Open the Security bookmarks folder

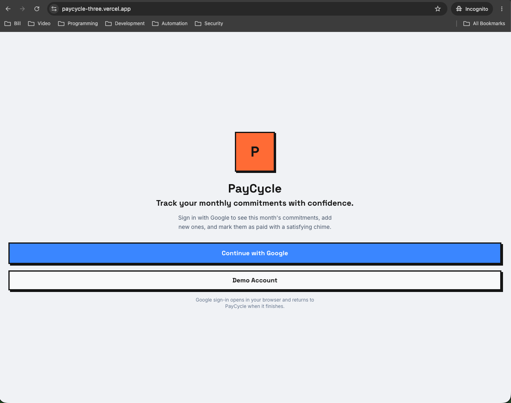click(x=209, y=24)
